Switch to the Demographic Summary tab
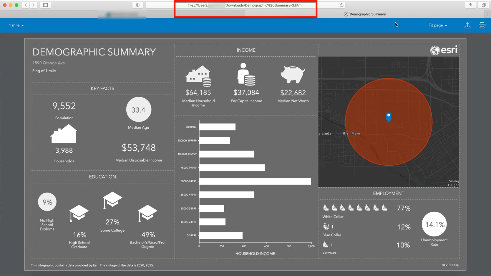This screenshot has height=276, width=491. [x=365, y=14]
